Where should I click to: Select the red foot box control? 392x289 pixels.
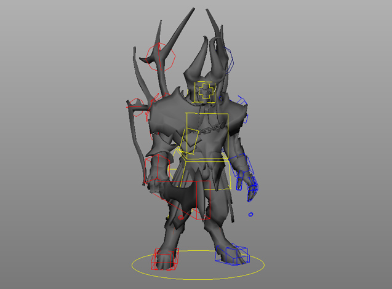(165, 259)
